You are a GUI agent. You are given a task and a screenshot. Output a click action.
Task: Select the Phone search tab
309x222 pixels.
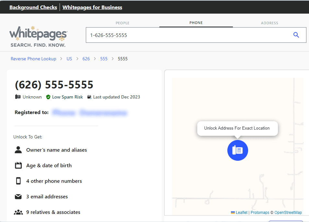click(x=196, y=23)
